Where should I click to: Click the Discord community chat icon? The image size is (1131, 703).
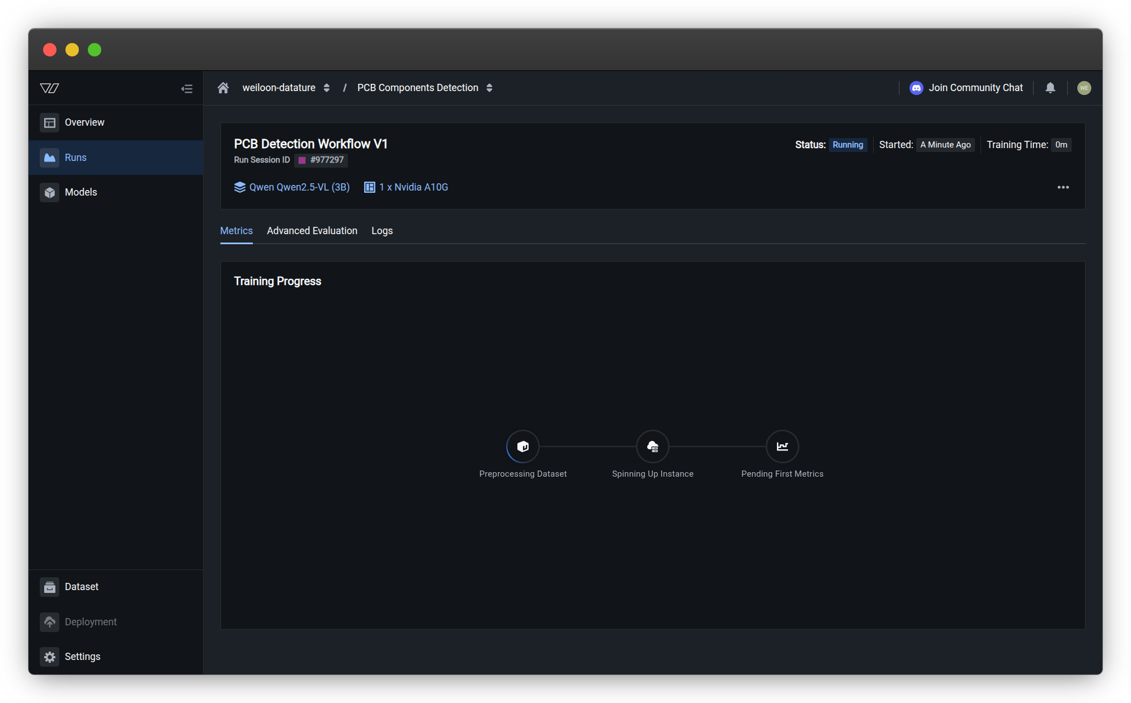pyautogui.click(x=916, y=88)
